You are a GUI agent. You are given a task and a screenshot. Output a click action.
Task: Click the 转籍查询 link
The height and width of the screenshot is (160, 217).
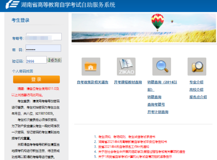[x=154, y=97]
